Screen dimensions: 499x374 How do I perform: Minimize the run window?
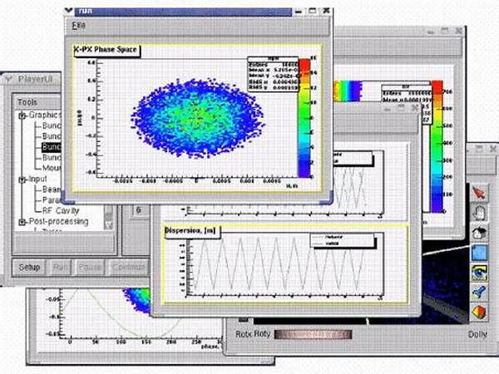[299, 11]
